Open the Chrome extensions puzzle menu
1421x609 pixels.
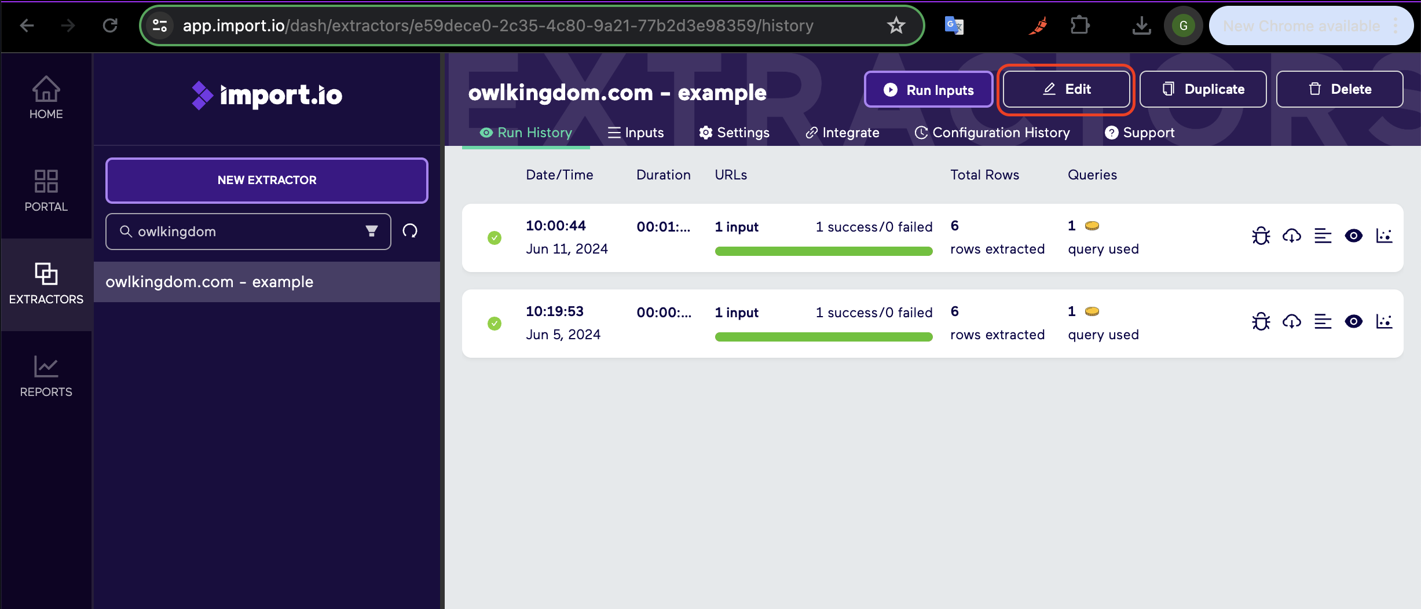click(1079, 25)
